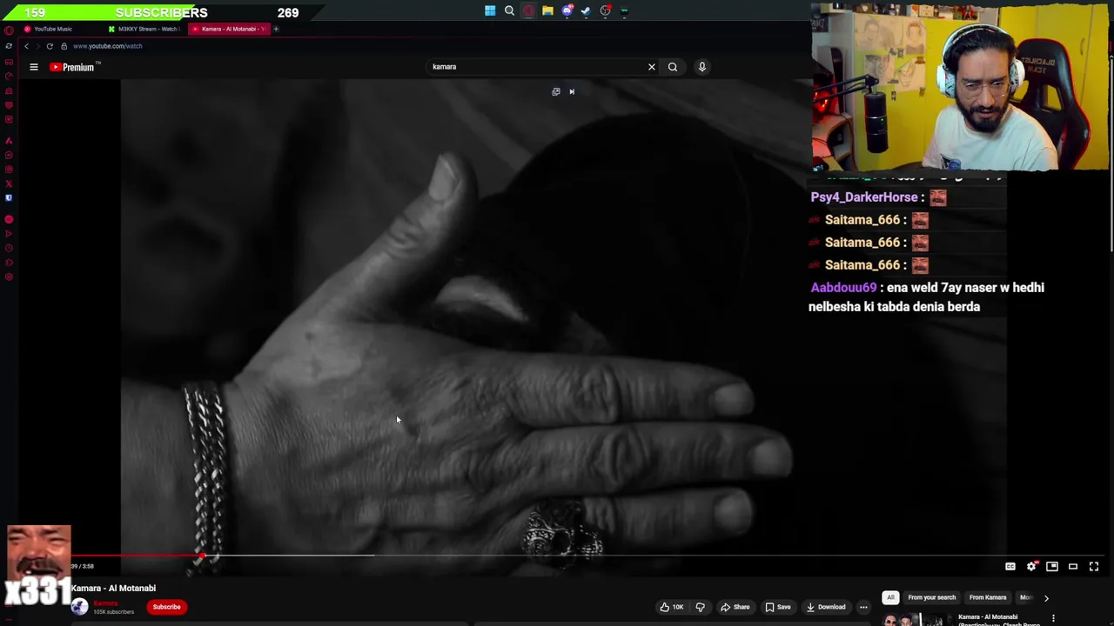Save the video to a playlist
This screenshot has width=1114, height=626.
(778, 607)
